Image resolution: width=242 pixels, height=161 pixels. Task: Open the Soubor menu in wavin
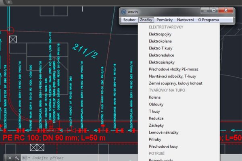[x=129, y=20]
